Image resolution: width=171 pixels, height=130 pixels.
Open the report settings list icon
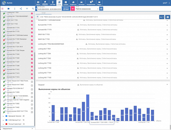coord(101,9)
